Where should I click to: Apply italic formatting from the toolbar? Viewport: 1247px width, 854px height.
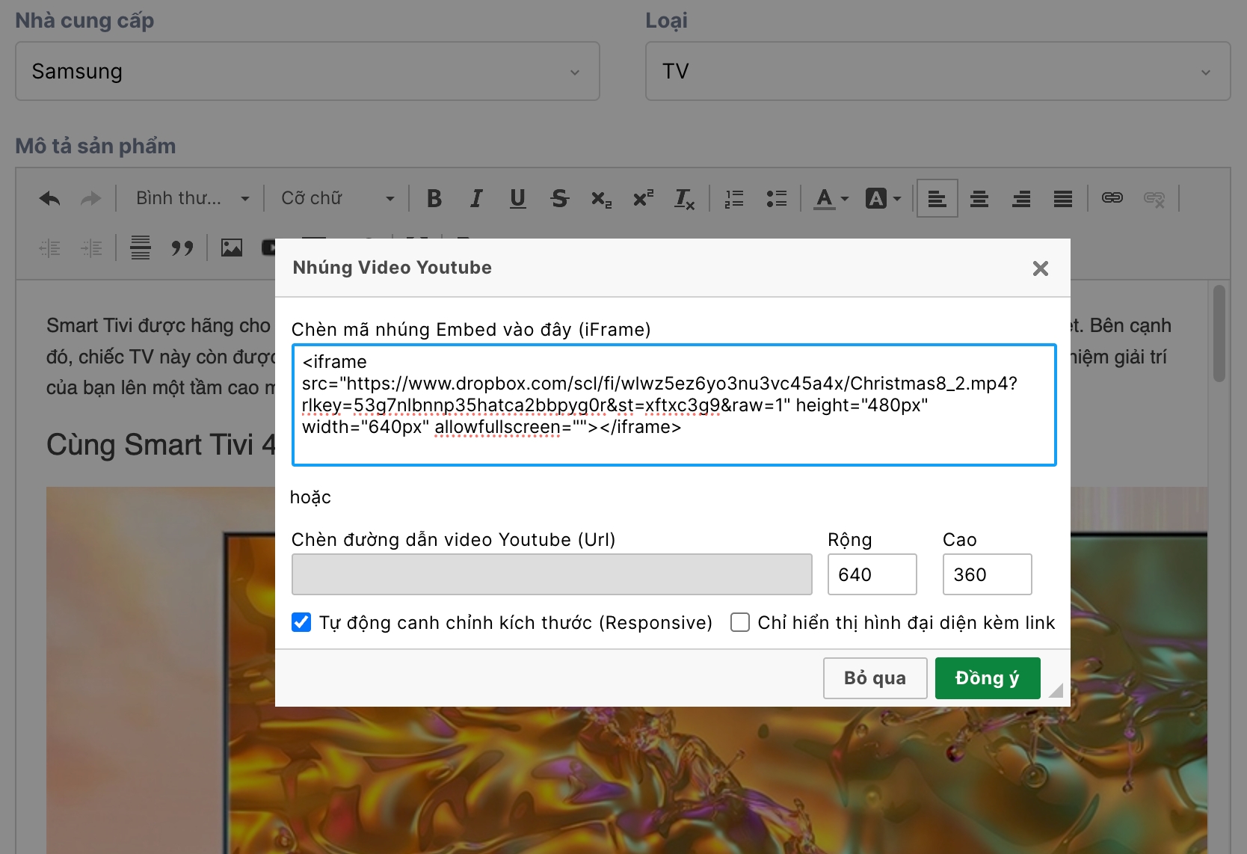point(476,199)
